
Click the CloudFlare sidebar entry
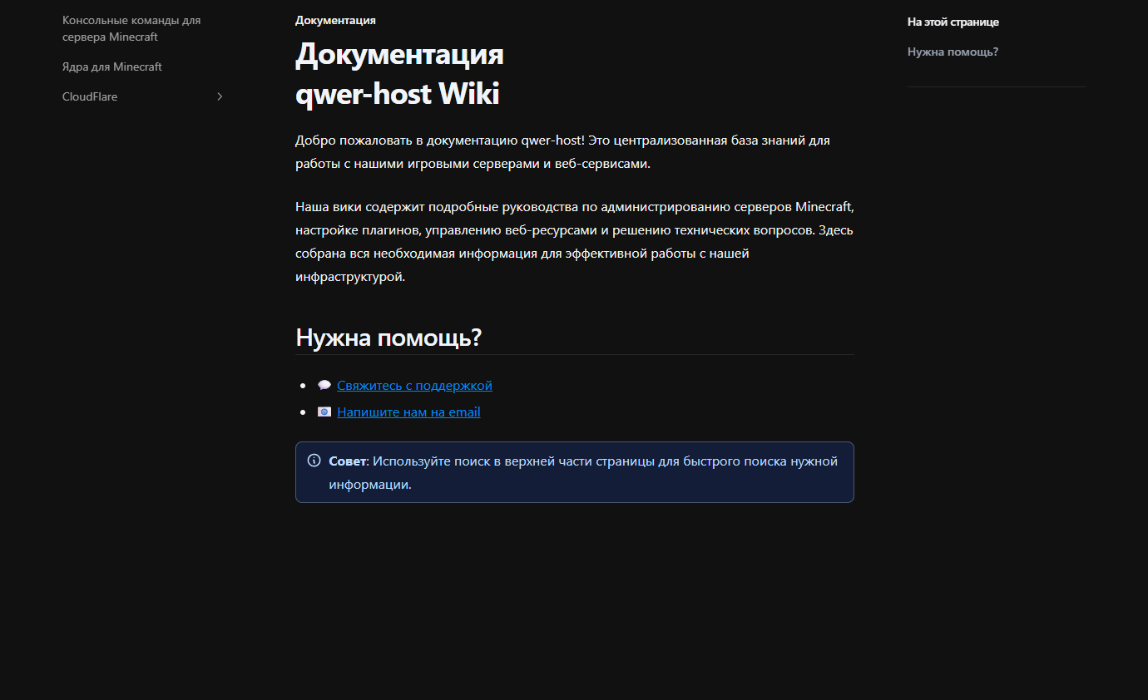click(89, 96)
